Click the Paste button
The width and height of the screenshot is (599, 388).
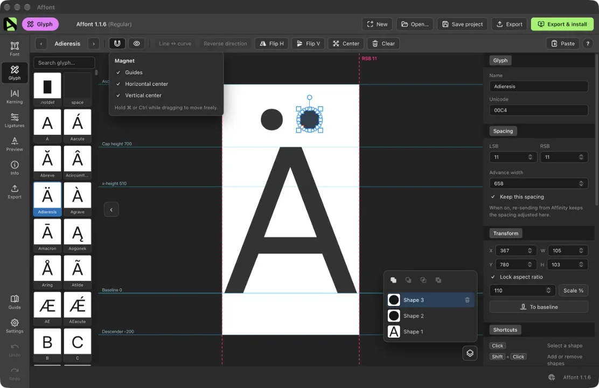point(563,44)
